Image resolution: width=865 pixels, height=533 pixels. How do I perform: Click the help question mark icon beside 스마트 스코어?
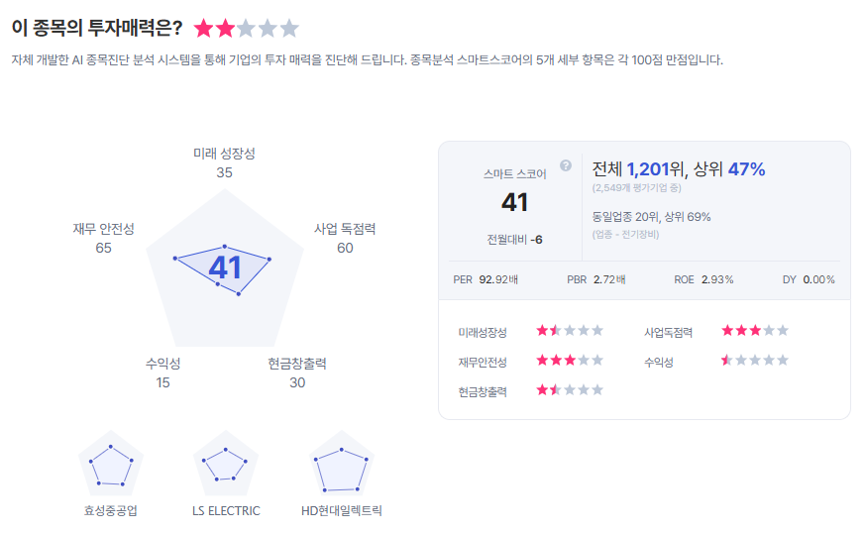coord(566,165)
